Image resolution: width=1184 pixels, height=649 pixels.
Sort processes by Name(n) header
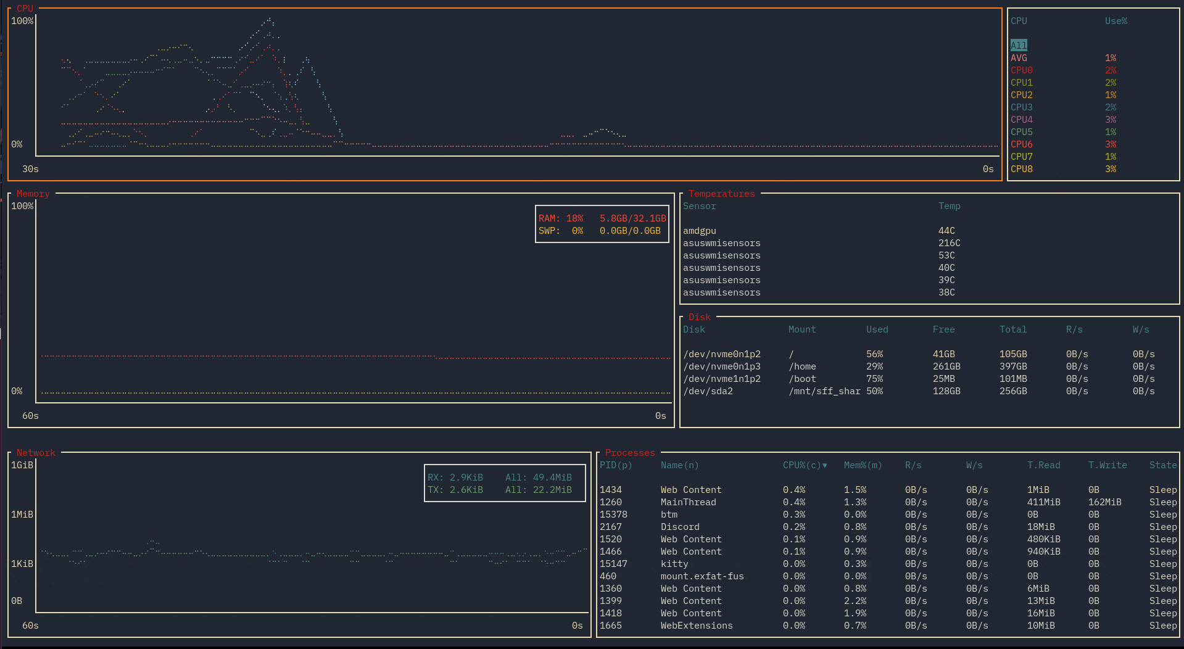(680, 465)
